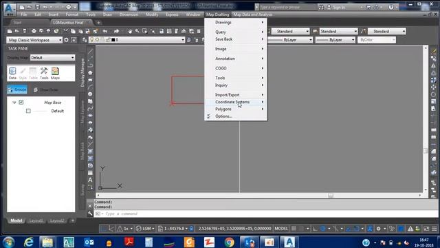Open the Map Classic Workspace dropdown

(34, 40)
